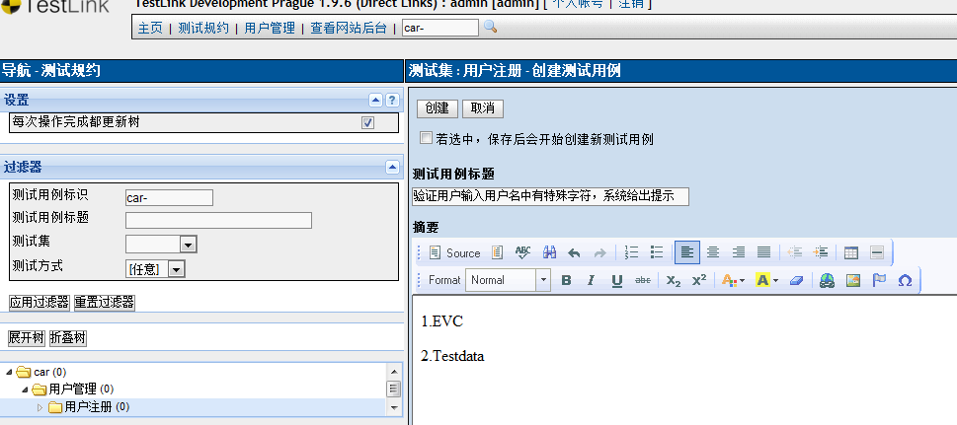The height and width of the screenshot is (425, 957).
Task: Click the magnifier search icon in the top bar
Action: (x=490, y=27)
